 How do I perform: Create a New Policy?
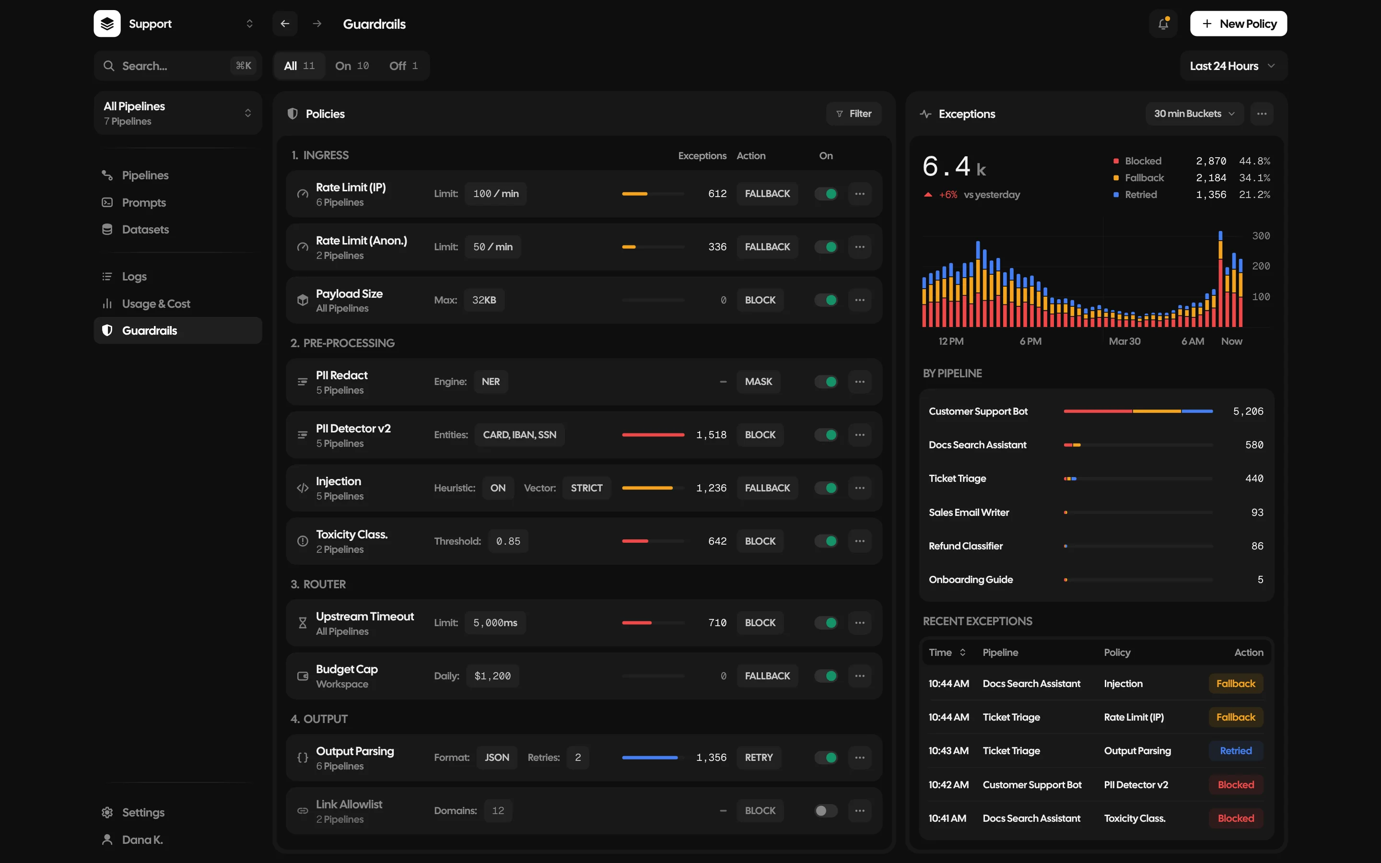1238,24
